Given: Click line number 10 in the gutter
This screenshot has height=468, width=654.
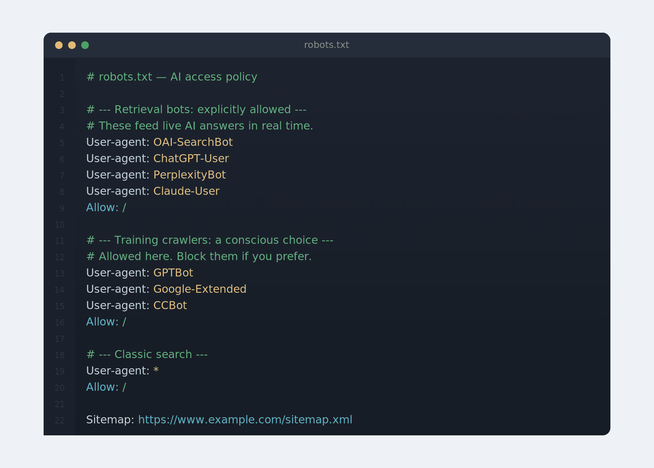Looking at the screenshot, I should (x=60, y=225).
